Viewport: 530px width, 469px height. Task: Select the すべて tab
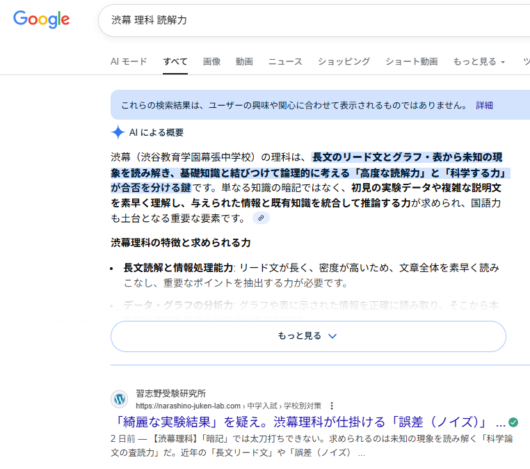click(175, 61)
